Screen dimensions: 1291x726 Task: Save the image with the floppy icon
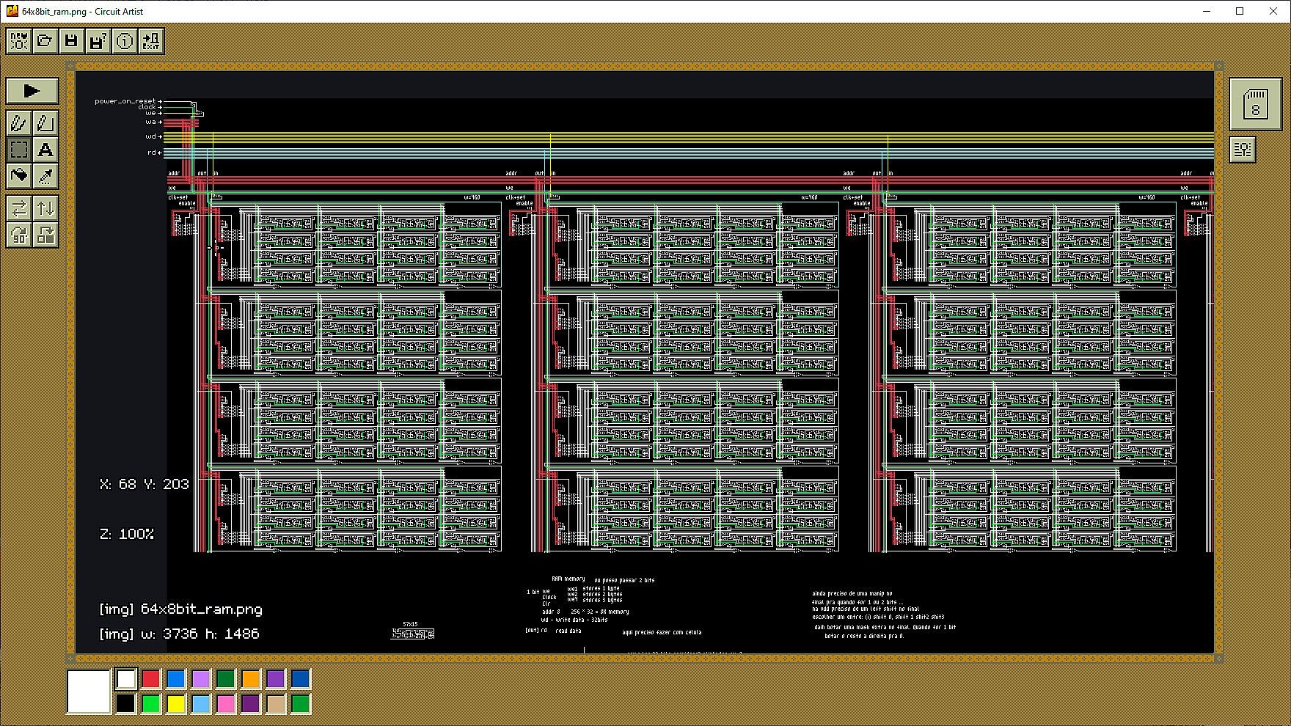click(x=71, y=41)
